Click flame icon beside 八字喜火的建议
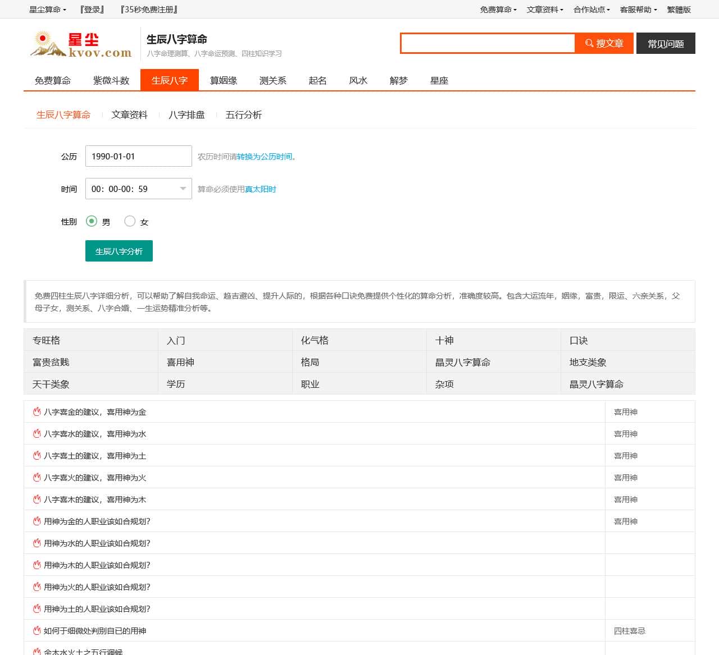The height and width of the screenshot is (655, 719). click(37, 477)
